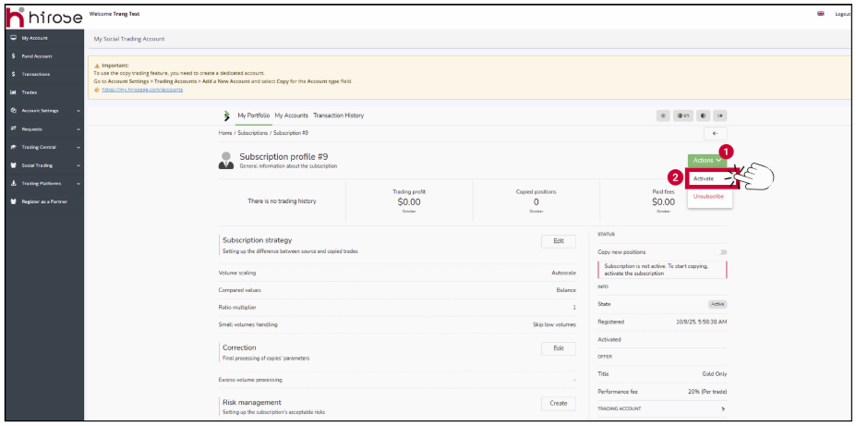This screenshot has width=856, height=426.
Task: Click the back arrow button beside the breadcrumb
Action: click(716, 133)
